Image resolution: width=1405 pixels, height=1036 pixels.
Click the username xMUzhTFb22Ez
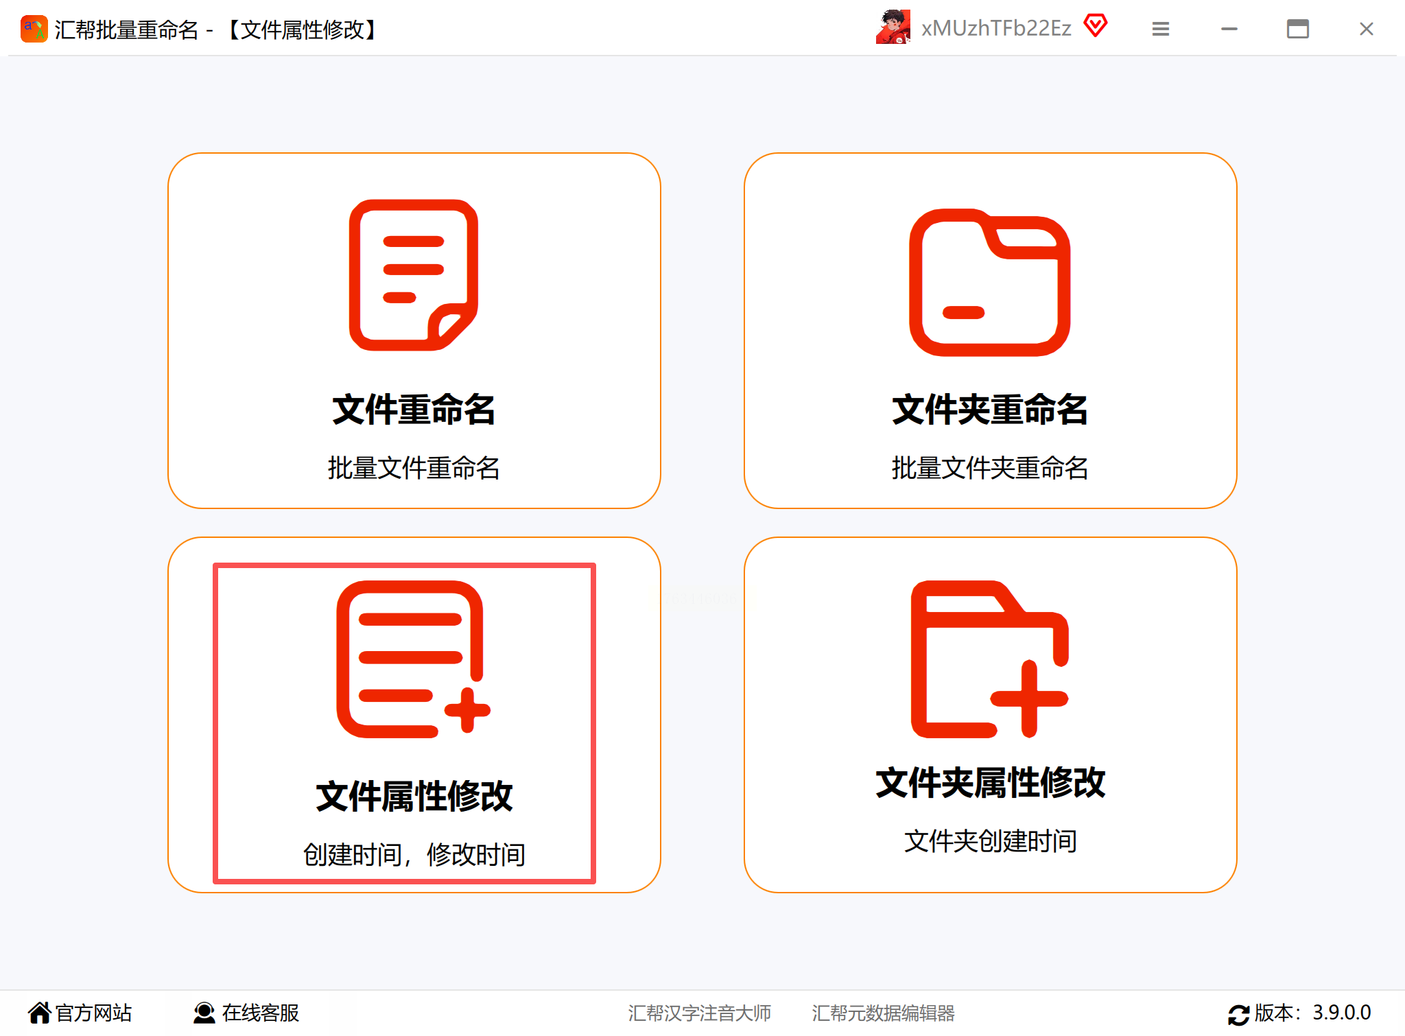click(x=995, y=28)
